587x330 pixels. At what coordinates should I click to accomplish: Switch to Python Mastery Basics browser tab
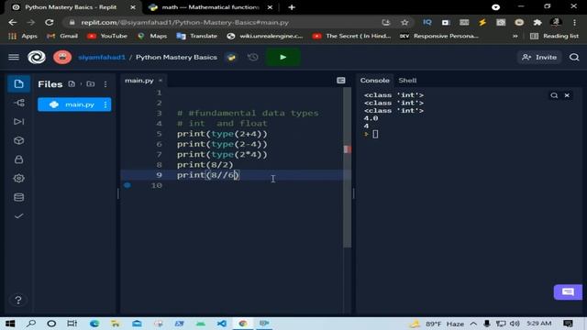coord(72,7)
